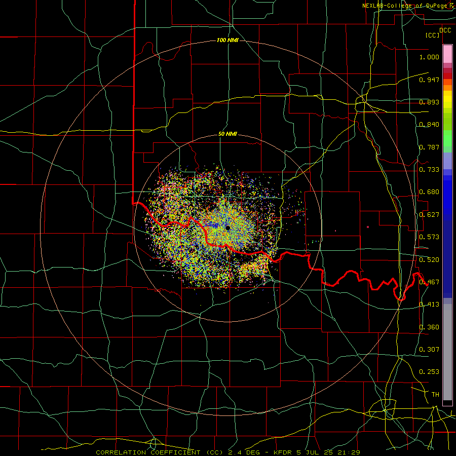
Task: Select the 0.947 scale value
Action: click(429, 80)
